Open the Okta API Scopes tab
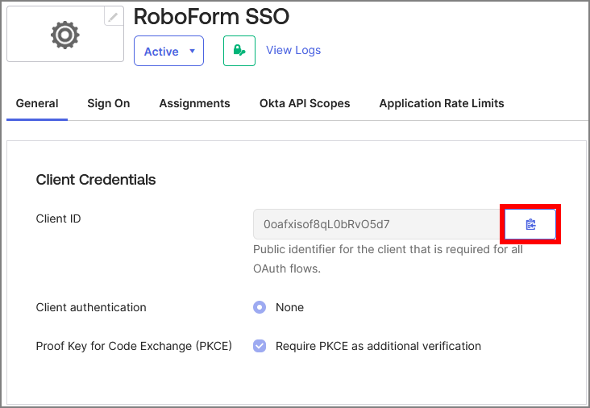 305,103
